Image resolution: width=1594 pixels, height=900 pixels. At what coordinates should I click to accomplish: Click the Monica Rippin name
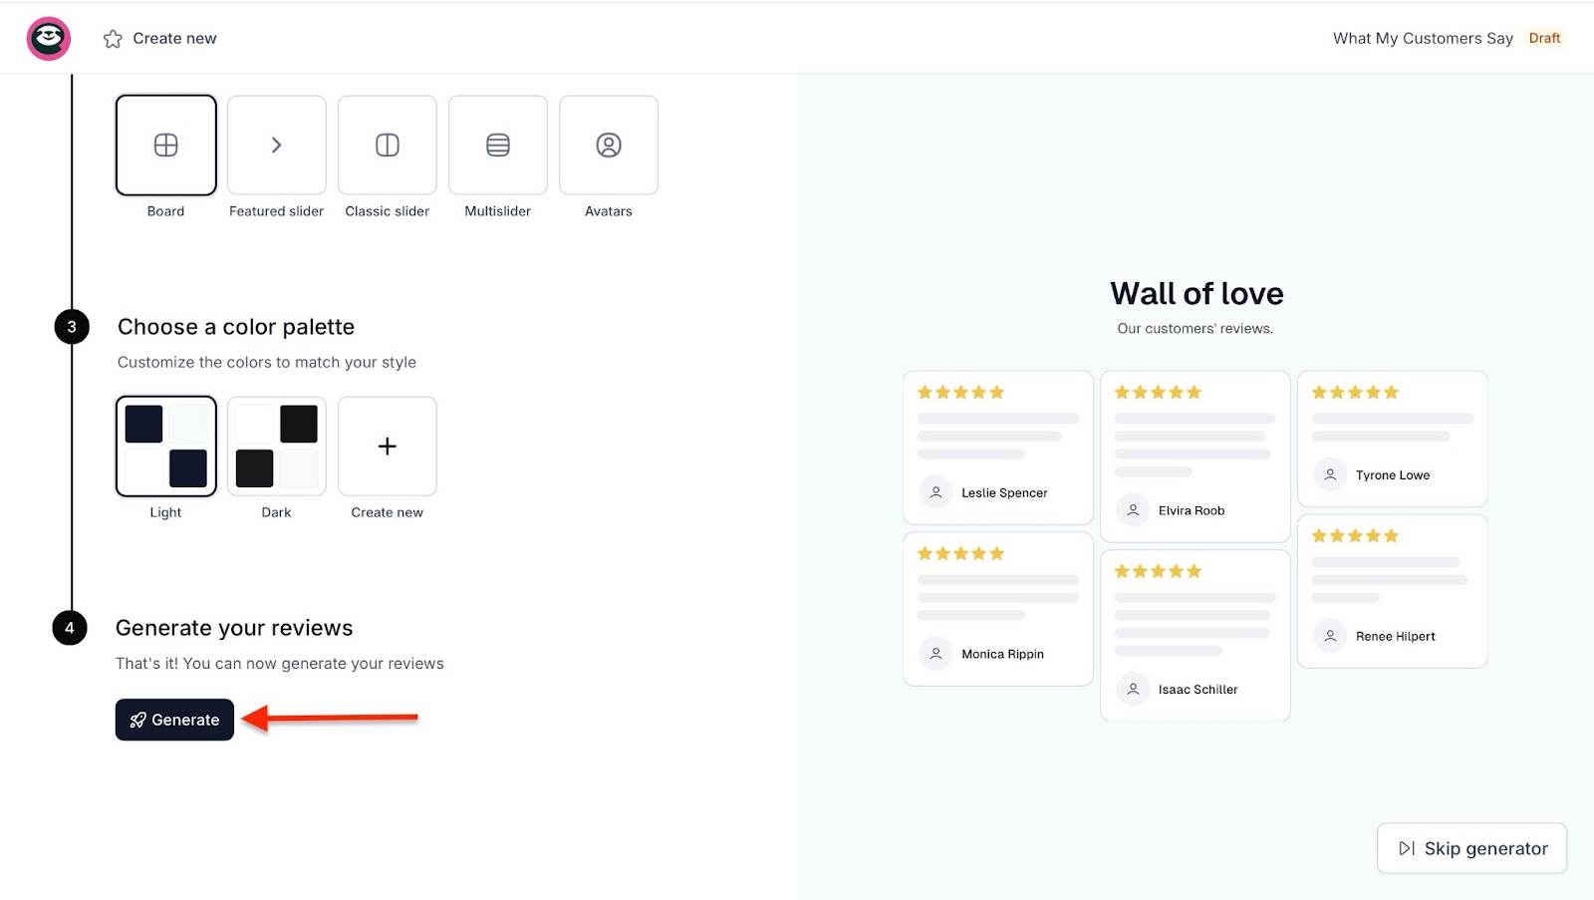pyautogui.click(x=1002, y=654)
